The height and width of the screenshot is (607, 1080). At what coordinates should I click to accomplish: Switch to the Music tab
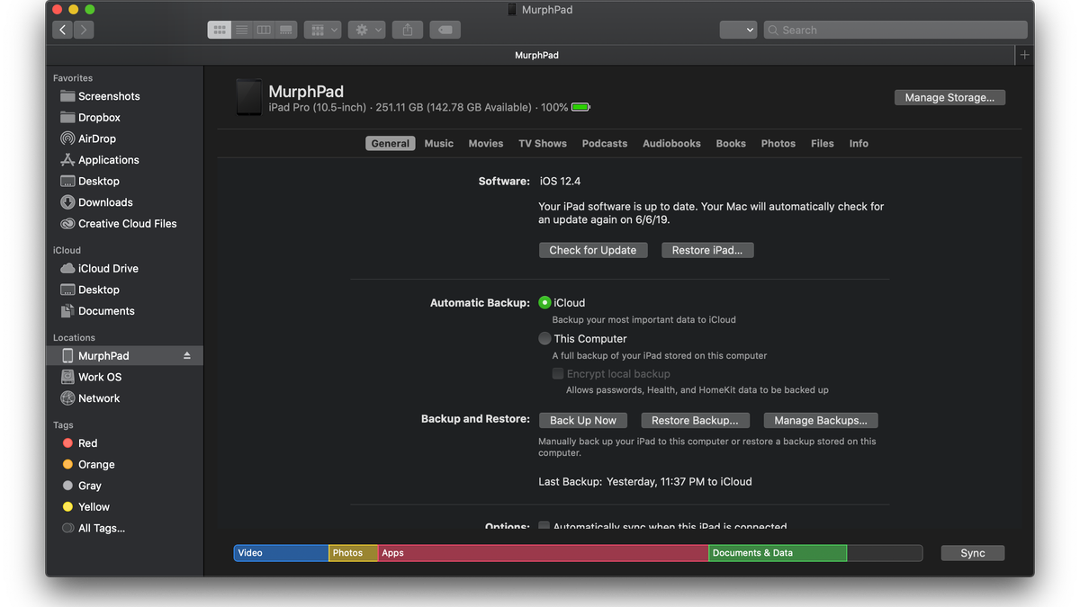(x=439, y=143)
